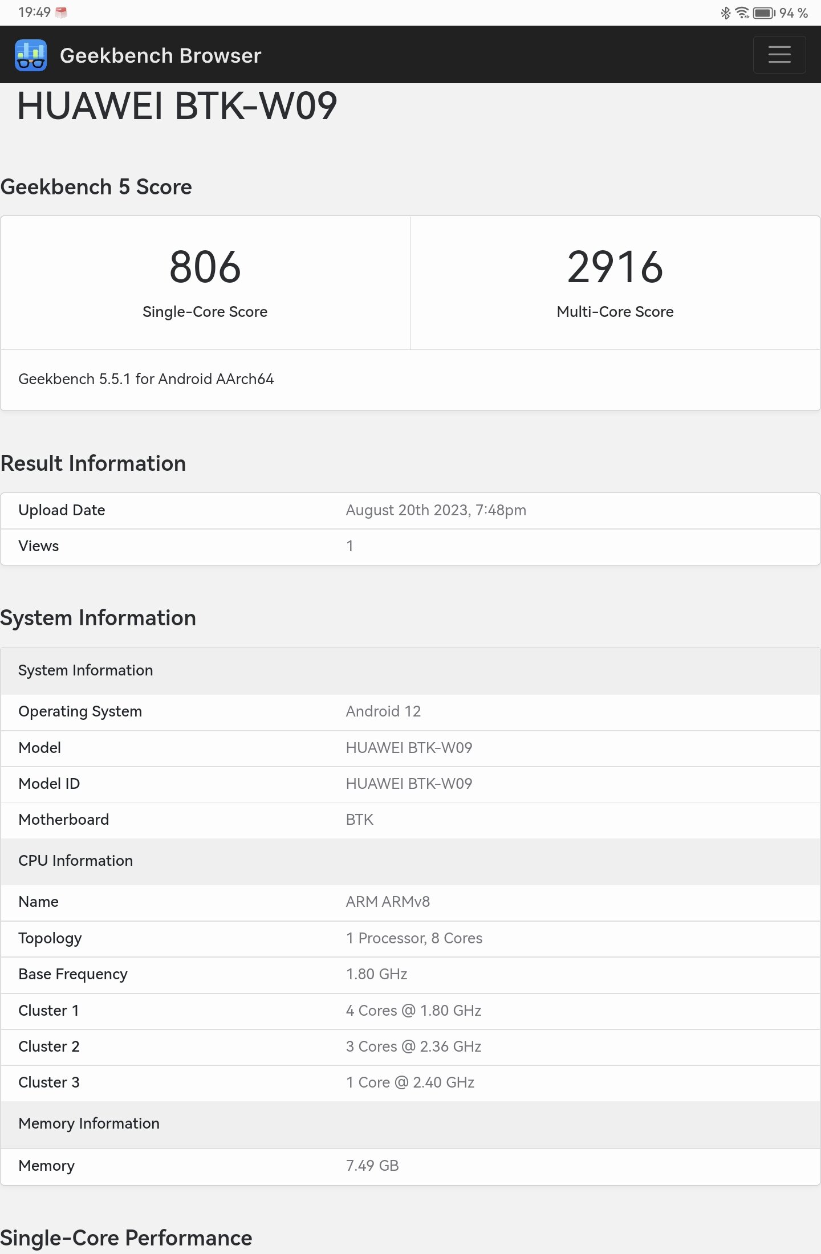
Task: Select the 7.49 GB memory value
Action: click(x=372, y=1166)
